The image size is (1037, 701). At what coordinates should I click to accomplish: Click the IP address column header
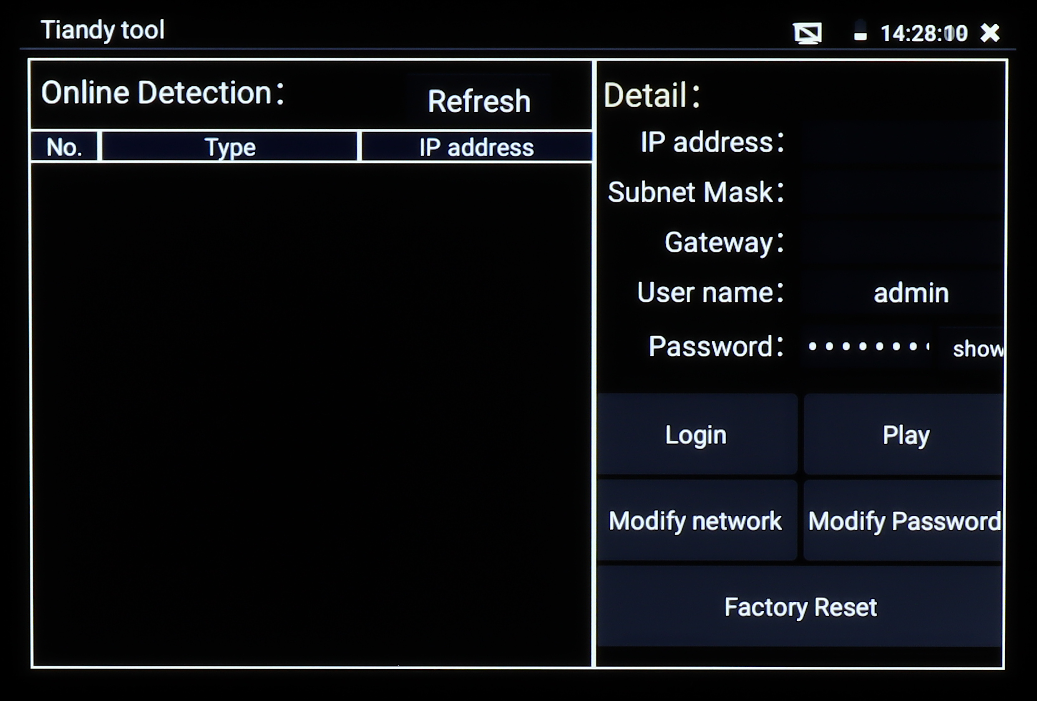point(476,147)
